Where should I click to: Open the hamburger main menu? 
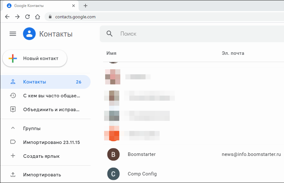13,34
